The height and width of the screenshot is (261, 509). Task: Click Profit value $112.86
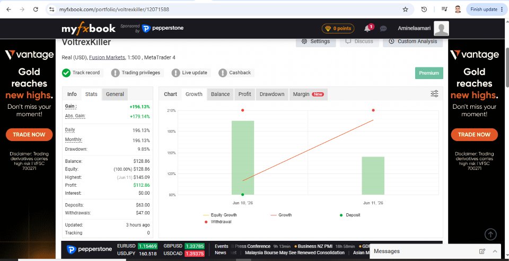point(142,185)
